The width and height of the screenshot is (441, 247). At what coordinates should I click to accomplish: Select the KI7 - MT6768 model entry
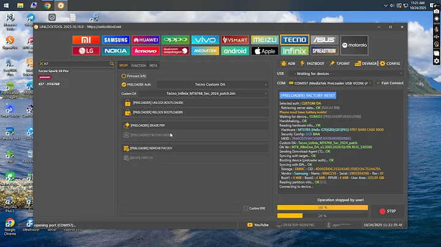49,84
